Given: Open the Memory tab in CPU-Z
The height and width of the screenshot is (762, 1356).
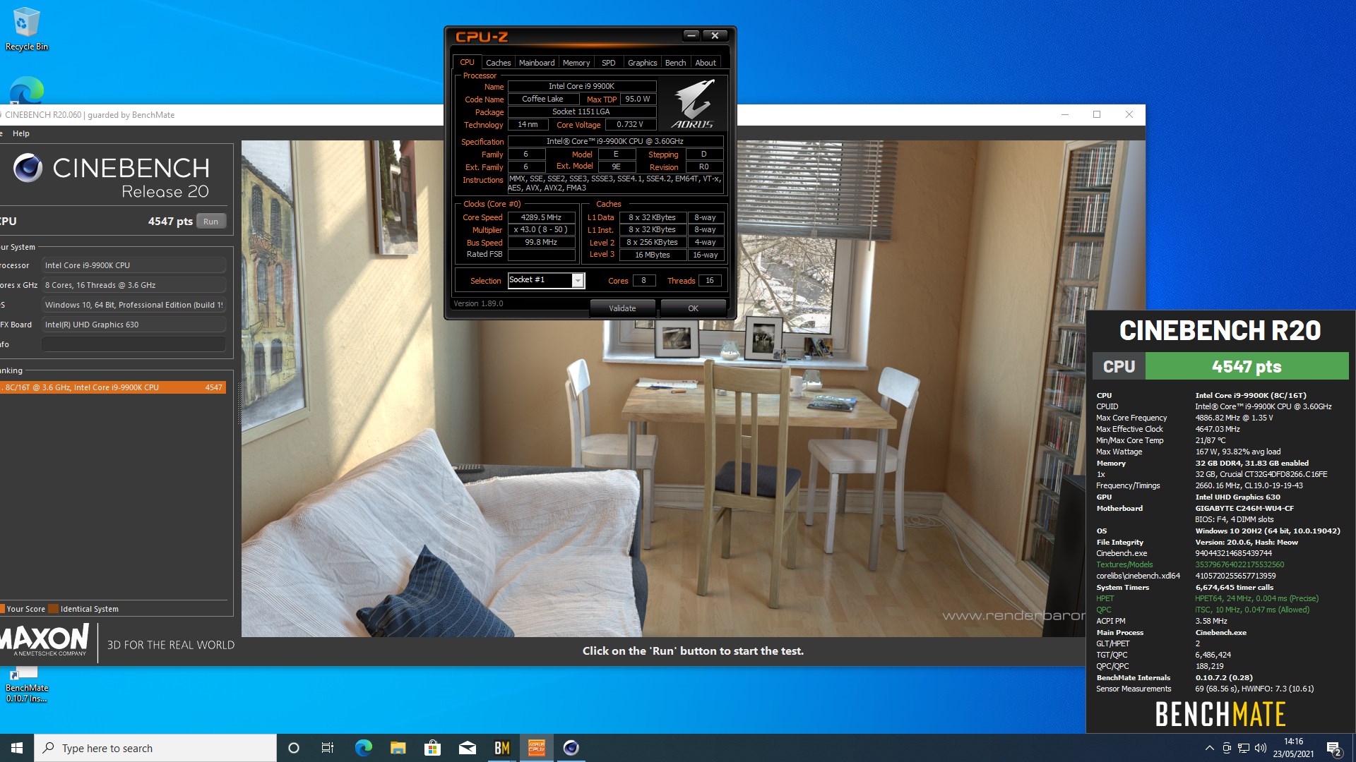Looking at the screenshot, I should click(576, 63).
